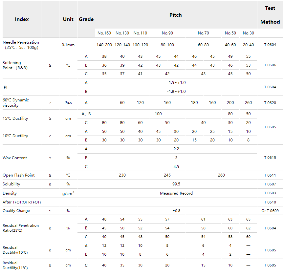The height and width of the screenshot is (276, 284).
Task: Select the Needle Penetration row label
Action: click(x=21, y=45)
